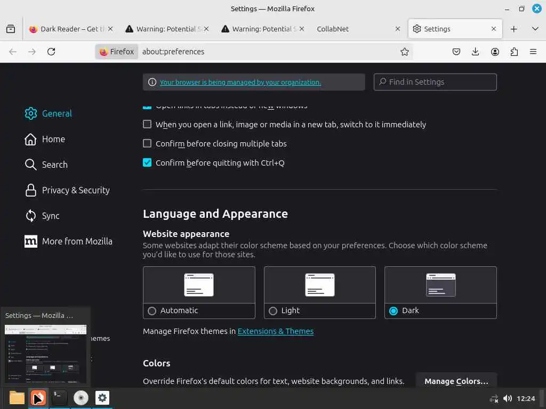The image size is (546, 409).
Task: Open the terminal from taskbar
Action: [60, 398]
